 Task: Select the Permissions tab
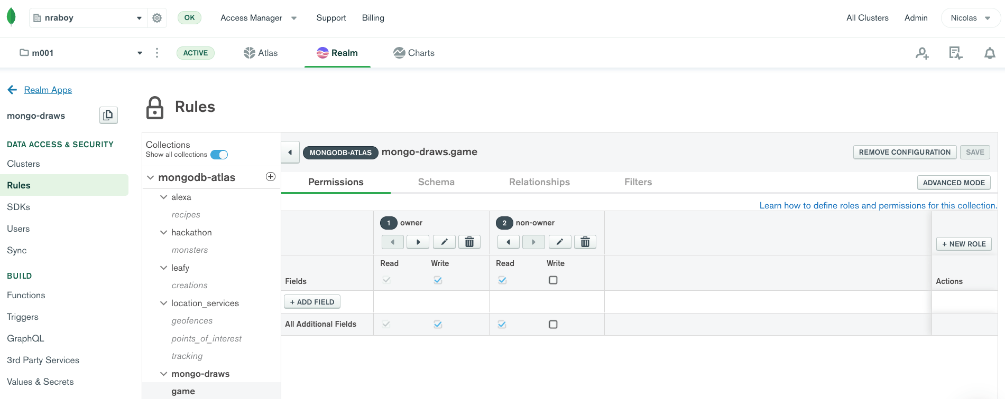click(336, 182)
